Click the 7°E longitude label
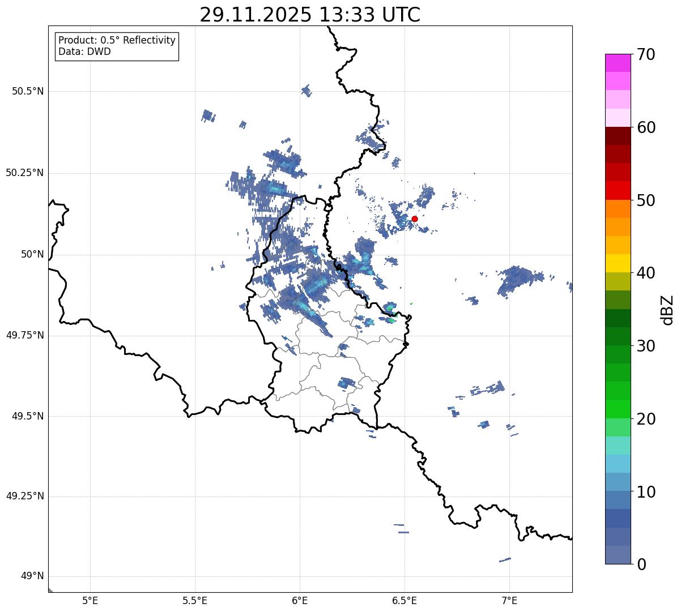Viewport: 681px width, 612px height. click(509, 601)
